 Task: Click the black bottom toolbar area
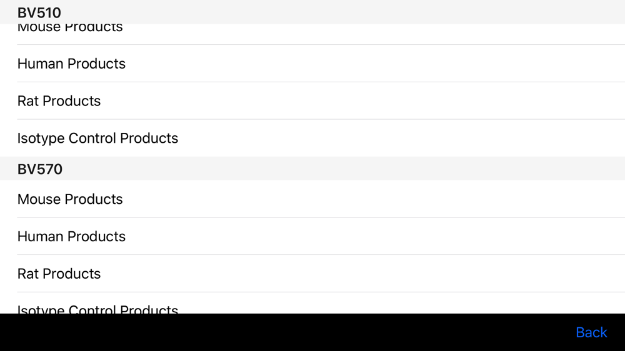pyautogui.click(x=312, y=332)
